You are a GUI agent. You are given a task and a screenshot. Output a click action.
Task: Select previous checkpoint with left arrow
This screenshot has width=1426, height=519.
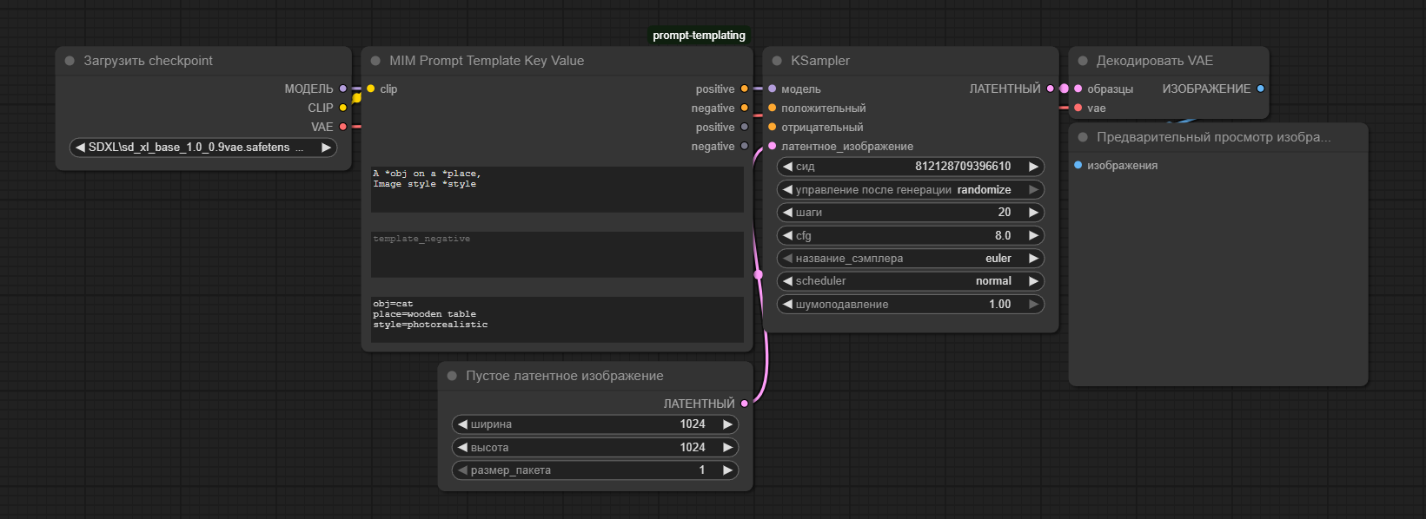80,148
